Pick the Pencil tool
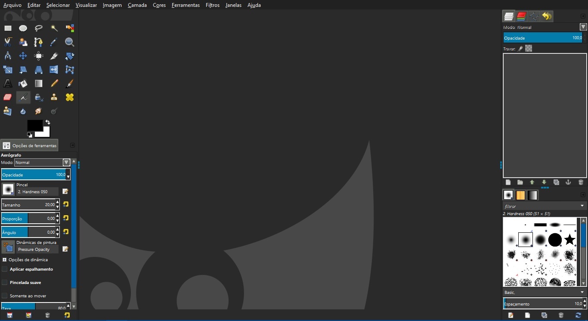 [x=54, y=83]
